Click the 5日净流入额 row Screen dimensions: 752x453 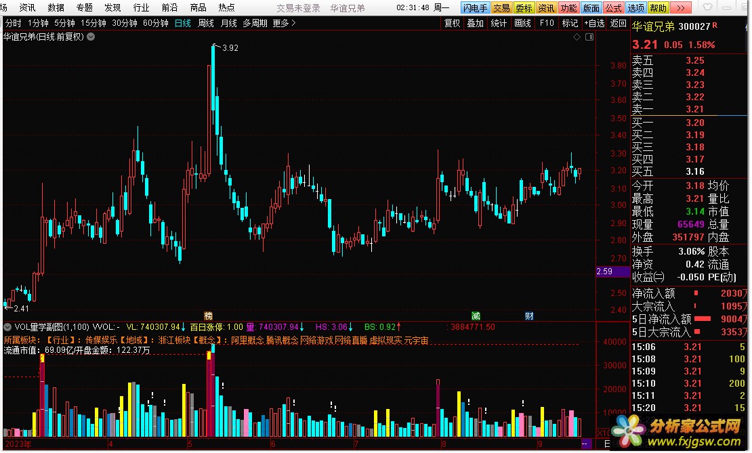click(690, 319)
